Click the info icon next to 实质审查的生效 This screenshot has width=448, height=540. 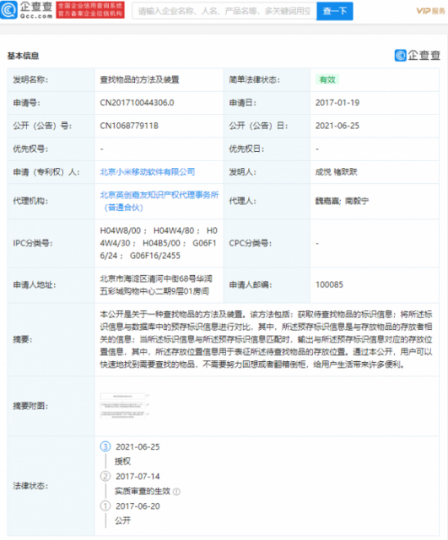(x=176, y=491)
